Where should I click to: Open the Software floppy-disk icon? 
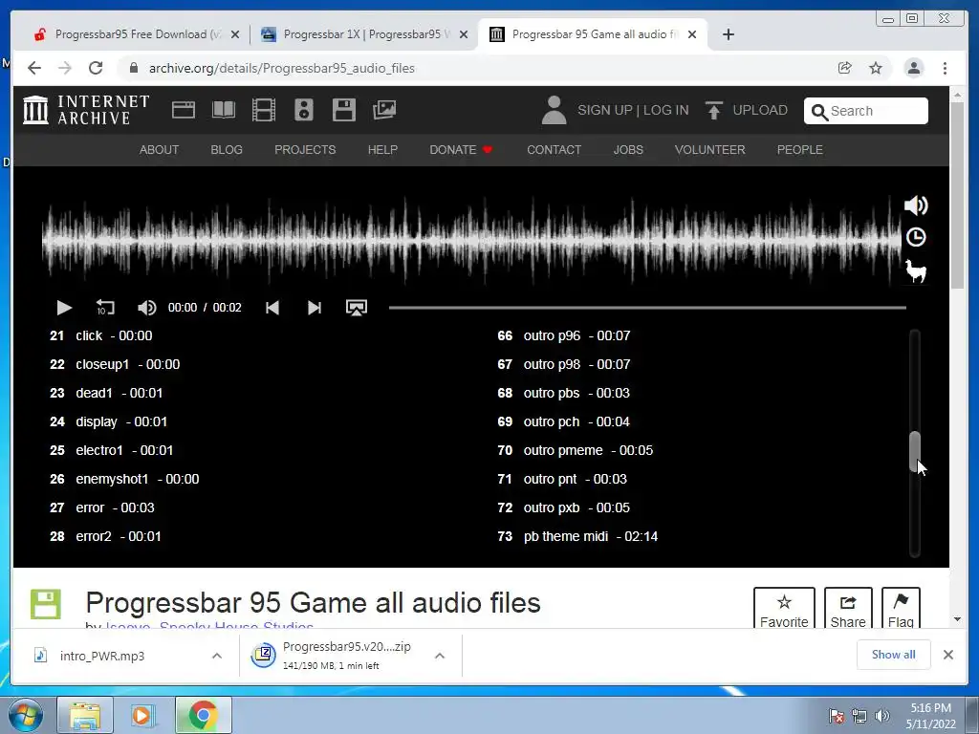[343, 110]
